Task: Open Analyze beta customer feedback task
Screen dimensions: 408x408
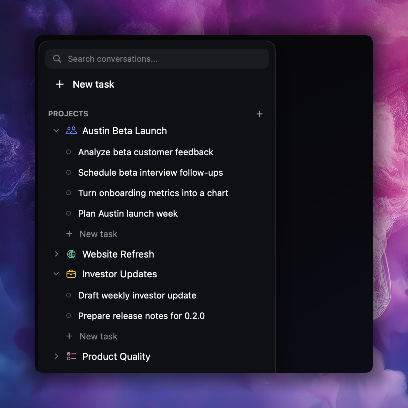Action: pyautogui.click(x=146, y=152)
